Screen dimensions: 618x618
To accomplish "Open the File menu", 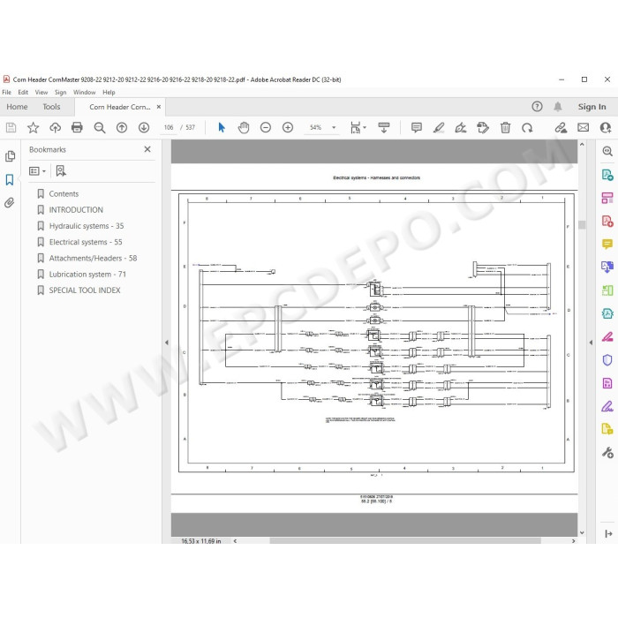I will (7, 92).
